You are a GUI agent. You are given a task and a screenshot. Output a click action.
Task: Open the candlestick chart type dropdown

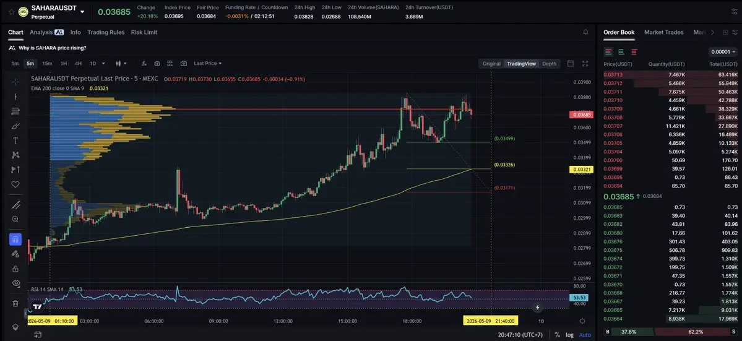(x=122, y=63)
